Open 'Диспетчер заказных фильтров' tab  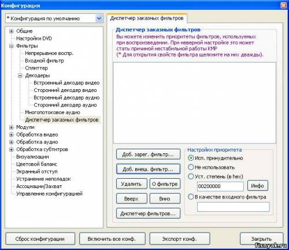coord(147,19)
